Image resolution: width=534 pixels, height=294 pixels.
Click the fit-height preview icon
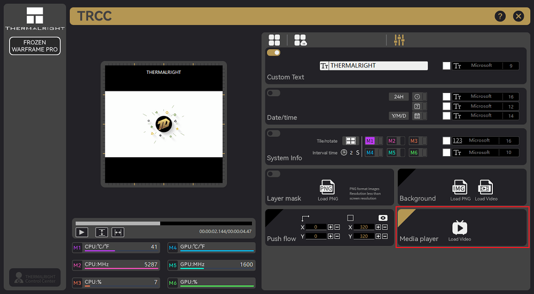(x=101, y=233)
